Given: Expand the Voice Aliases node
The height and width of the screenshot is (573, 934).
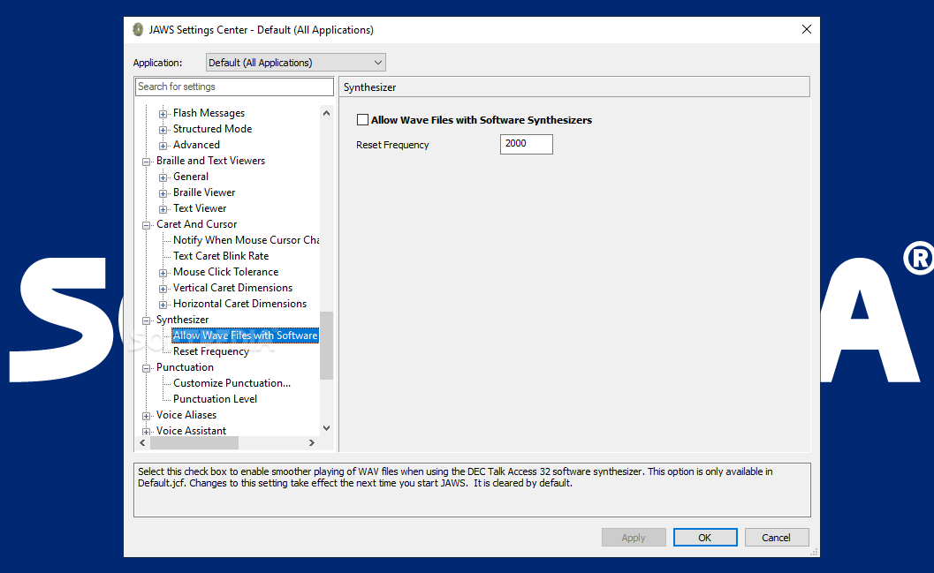Looking at the screenshot, I should pos(146,416).
